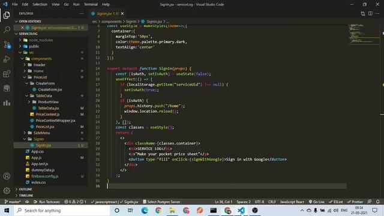Open the Extensions view
Screen dimensions: 384x216
click(x=7, y=73)
